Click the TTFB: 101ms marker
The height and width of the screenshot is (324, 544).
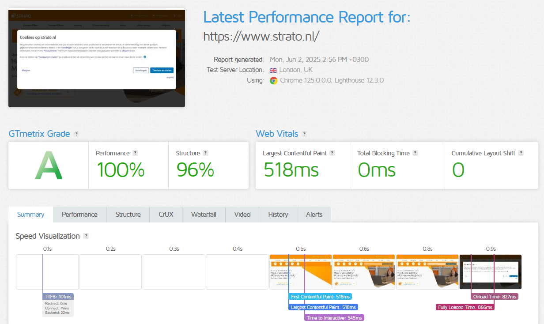tap(58, 297)
